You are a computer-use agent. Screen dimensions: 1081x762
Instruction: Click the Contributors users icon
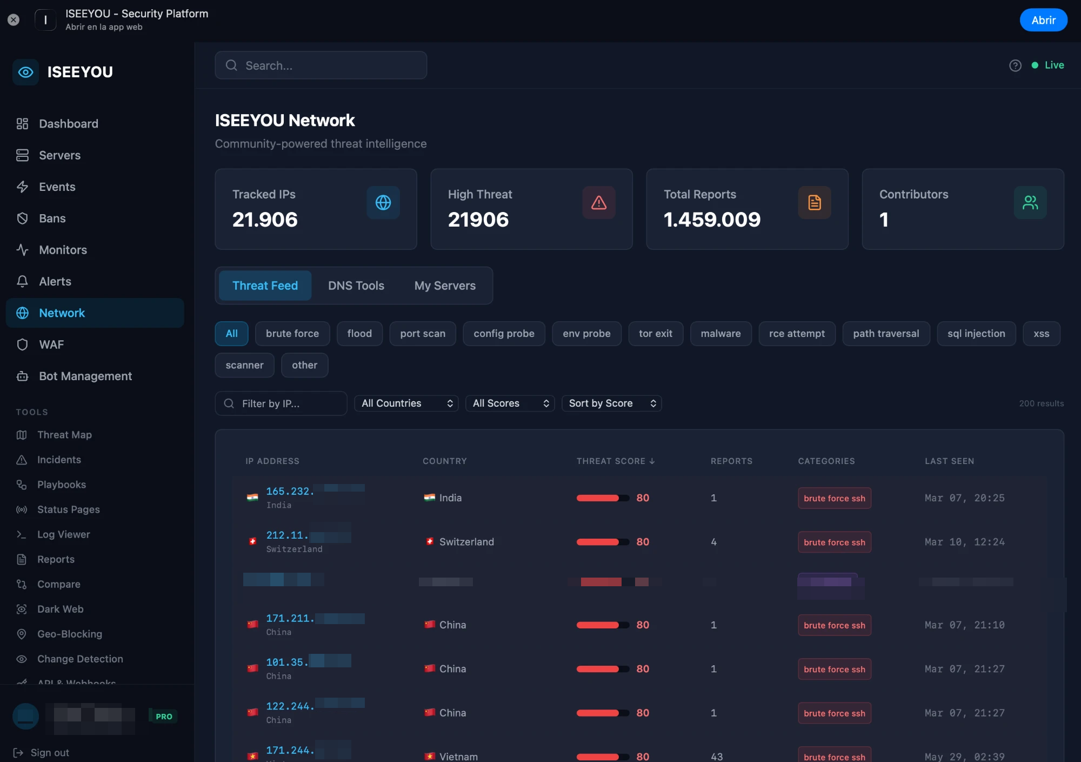[1030, 202]
